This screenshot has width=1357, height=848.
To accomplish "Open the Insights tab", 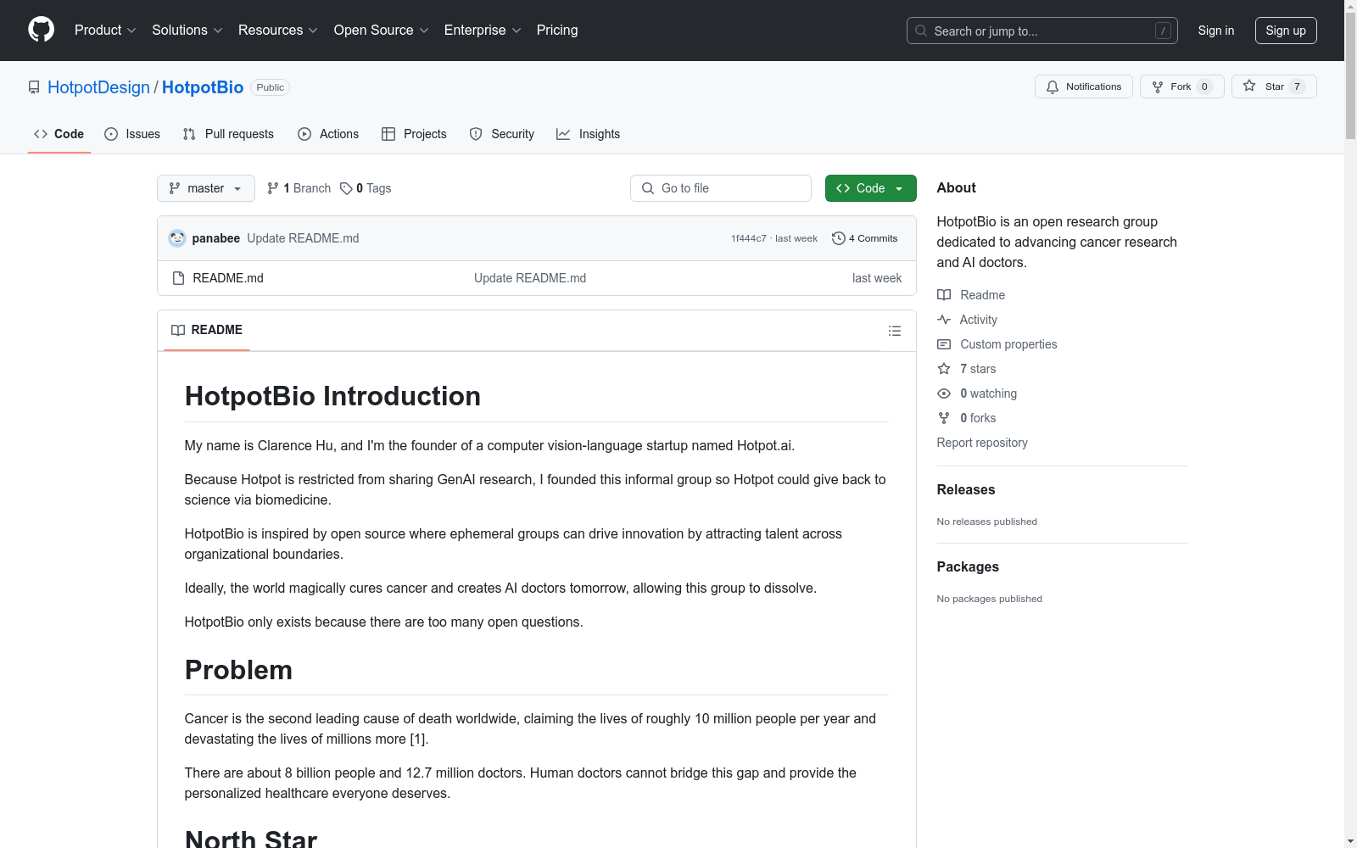I will 589,134.
